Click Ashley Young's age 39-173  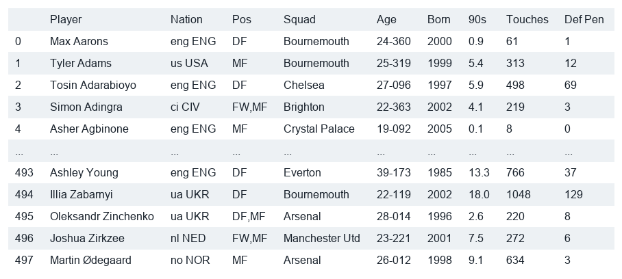[x=393, y=172]
